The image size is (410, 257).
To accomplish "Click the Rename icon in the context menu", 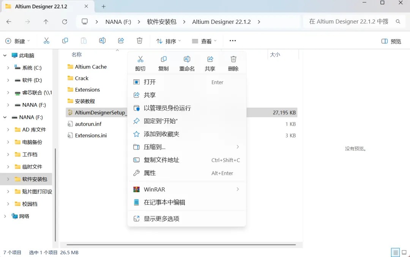I will (187, 59).
